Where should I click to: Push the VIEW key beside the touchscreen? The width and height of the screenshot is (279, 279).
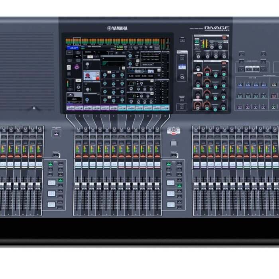point(182,41)
